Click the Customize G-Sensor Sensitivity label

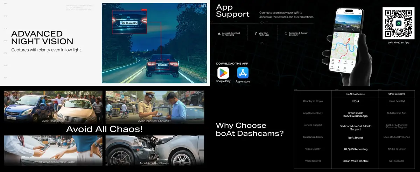tap(299, 34)
